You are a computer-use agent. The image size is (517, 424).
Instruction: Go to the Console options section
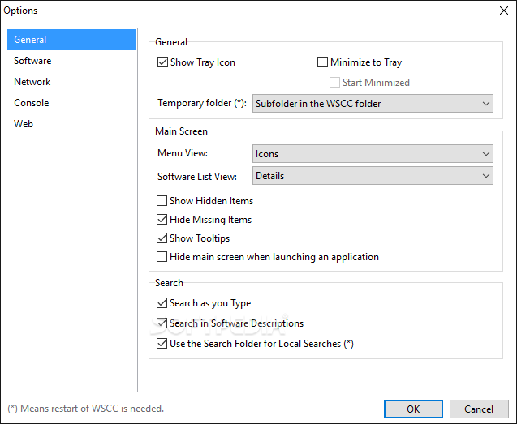pyautogui.click(x=32, y=103)
